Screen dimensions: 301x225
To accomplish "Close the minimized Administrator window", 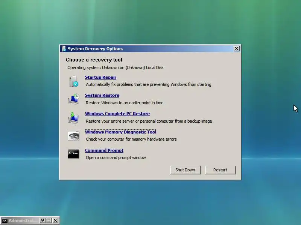I will [x=55, y=220].
